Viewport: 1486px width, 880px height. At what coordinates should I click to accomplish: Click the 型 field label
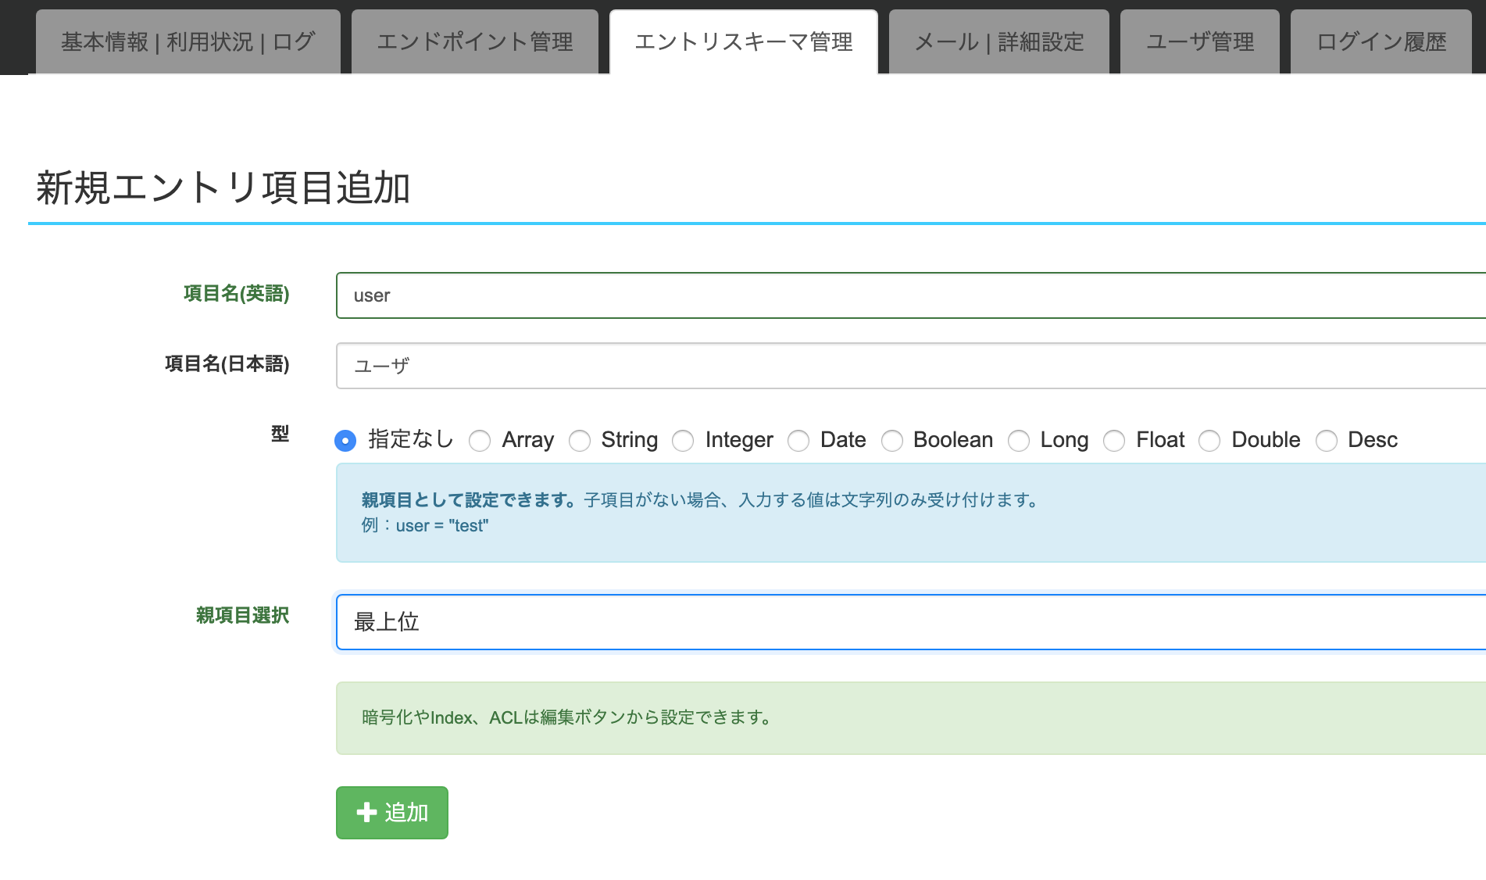click(x=280, y=434)
